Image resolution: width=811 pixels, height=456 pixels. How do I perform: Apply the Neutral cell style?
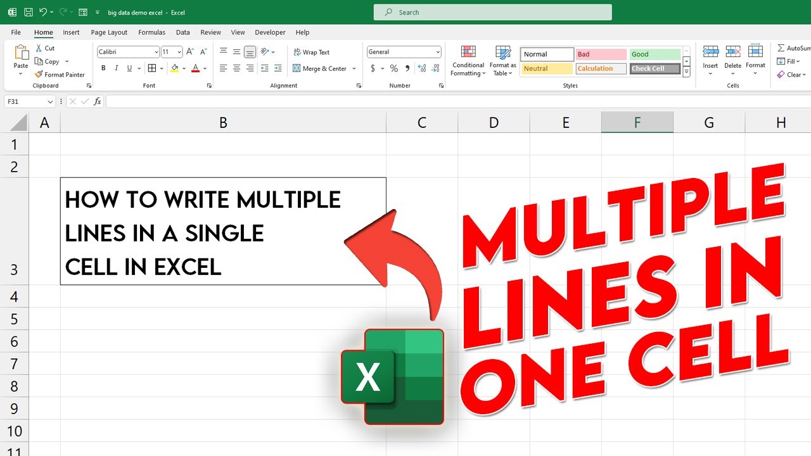coord(547,68)
